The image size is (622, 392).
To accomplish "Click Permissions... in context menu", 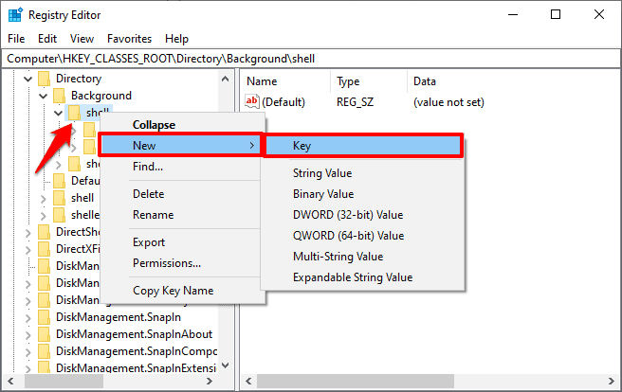I will click(x=167, y=263).
